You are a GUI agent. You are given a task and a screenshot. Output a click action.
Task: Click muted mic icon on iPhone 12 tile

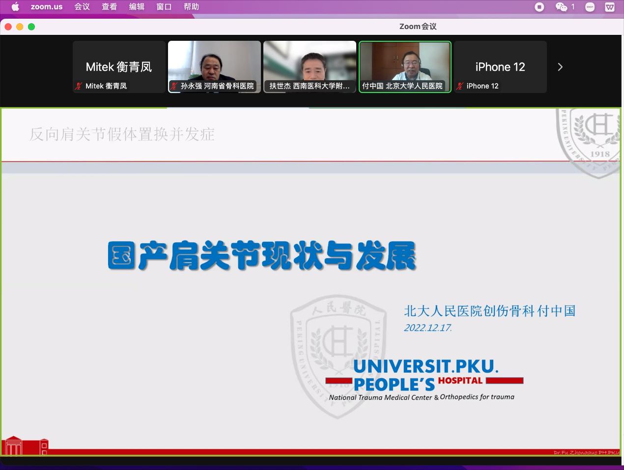pos(459,86)
